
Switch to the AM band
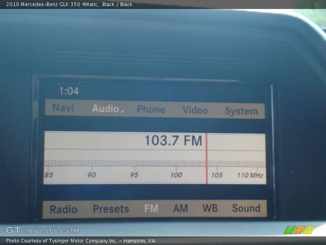[x=181, y=208]
